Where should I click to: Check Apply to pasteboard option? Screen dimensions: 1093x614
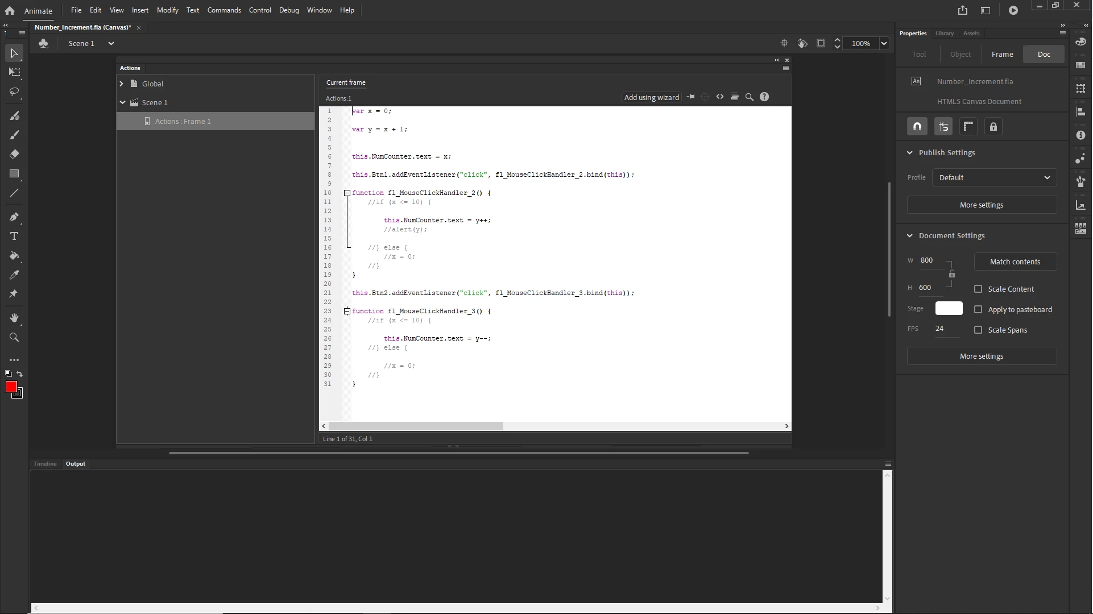pos(978,309)
